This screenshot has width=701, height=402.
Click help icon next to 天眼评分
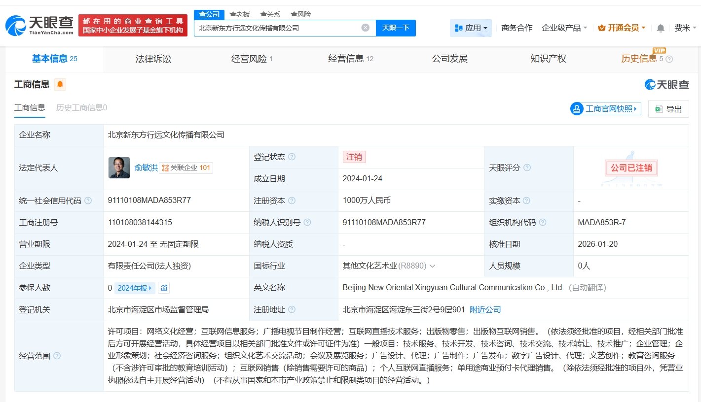point(527,168)
